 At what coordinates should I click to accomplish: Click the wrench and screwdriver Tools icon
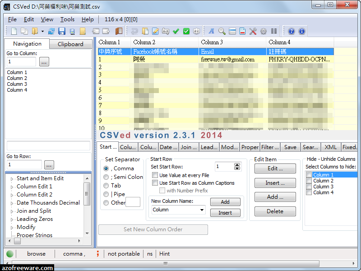pyautogui.click(x=253, y=31)
